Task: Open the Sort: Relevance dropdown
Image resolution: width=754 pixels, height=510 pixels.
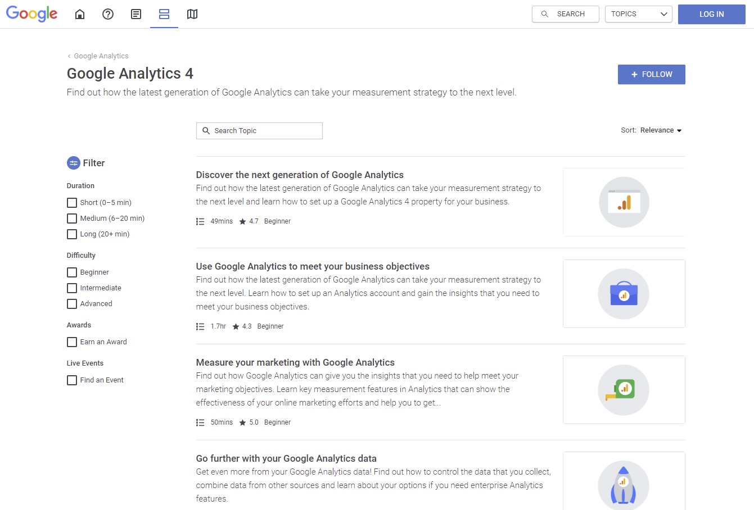Action: tap(652, 130)
